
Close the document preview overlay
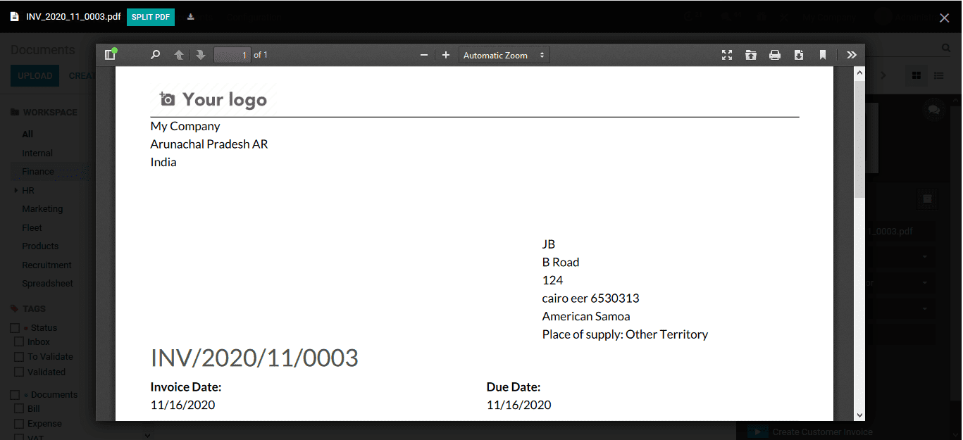(945, 18)
